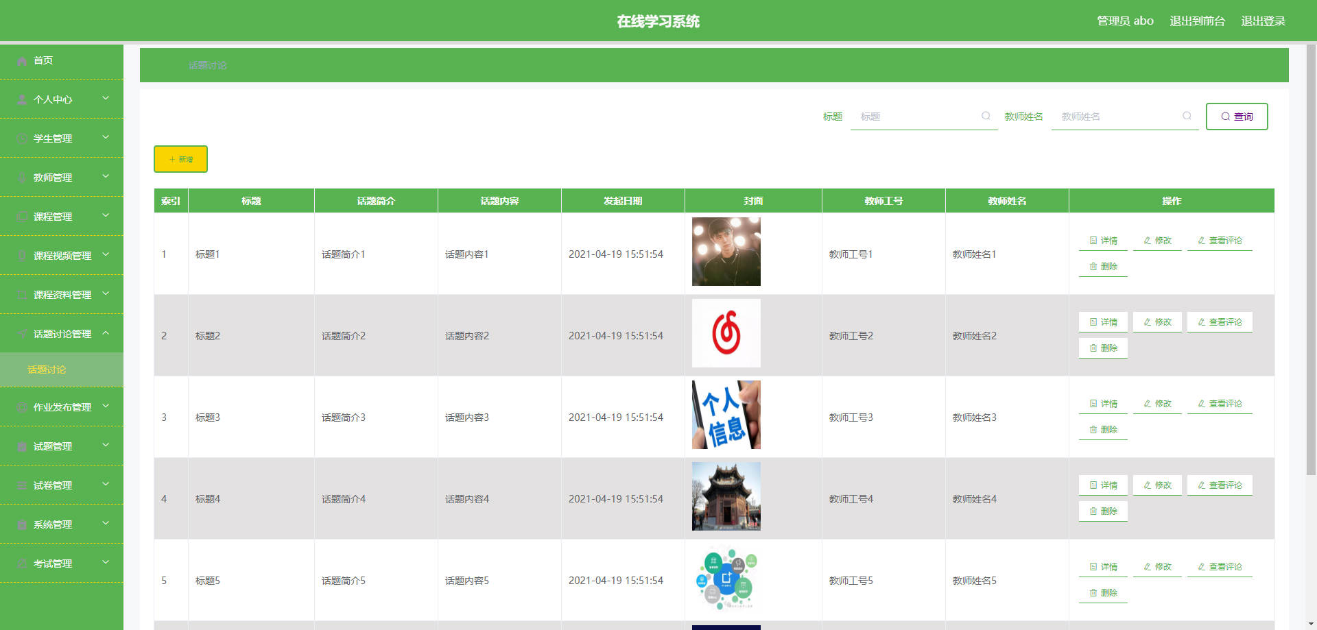Open 考试管理 menu label
This screenshot has width=1317, height=630.
tap(53, 564)
